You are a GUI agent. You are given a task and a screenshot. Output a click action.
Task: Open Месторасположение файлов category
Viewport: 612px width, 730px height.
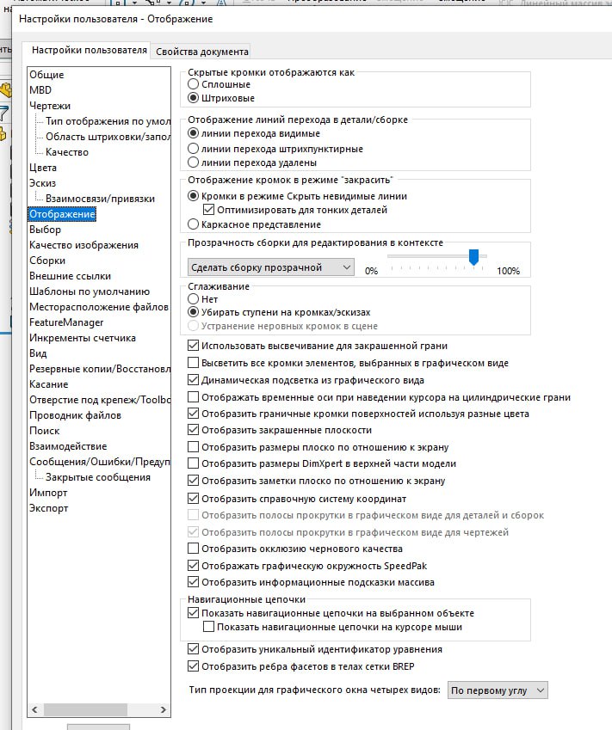tap(99, 307)
